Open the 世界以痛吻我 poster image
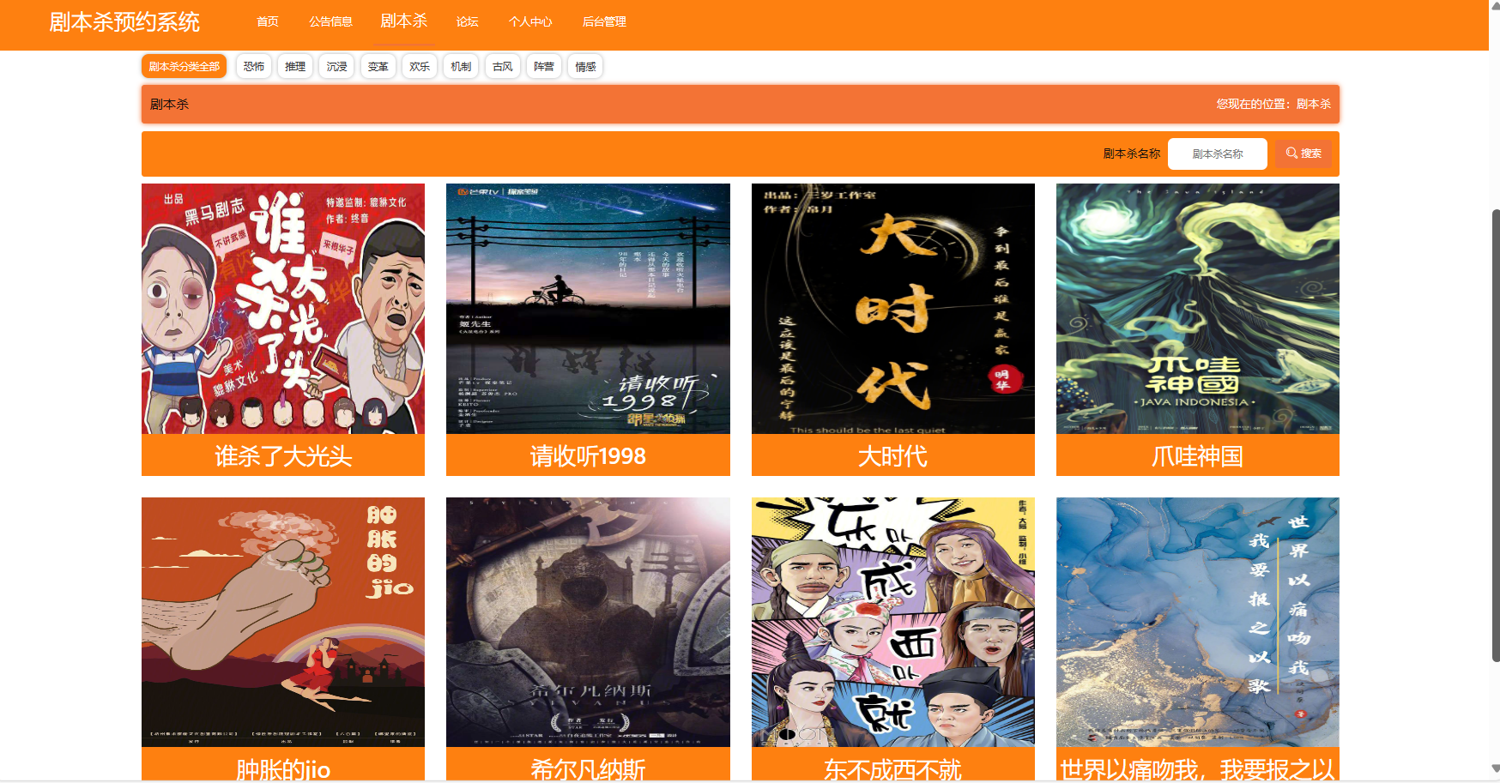The width and height of the screenshot is (1500, 783). point(1198,622)
